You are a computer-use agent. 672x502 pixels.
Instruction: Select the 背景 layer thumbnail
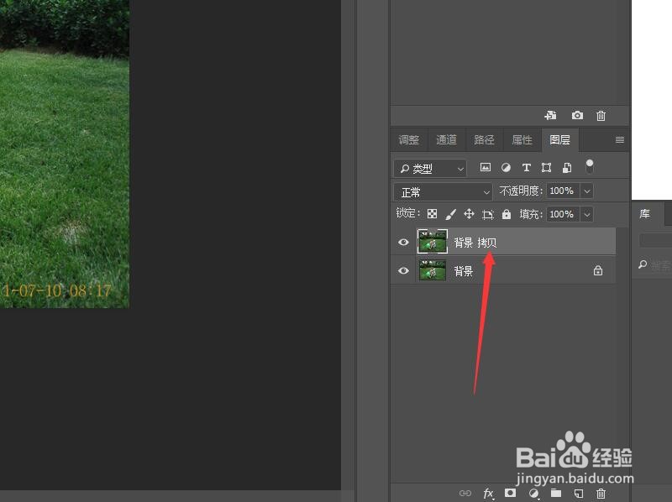(433, 270)
